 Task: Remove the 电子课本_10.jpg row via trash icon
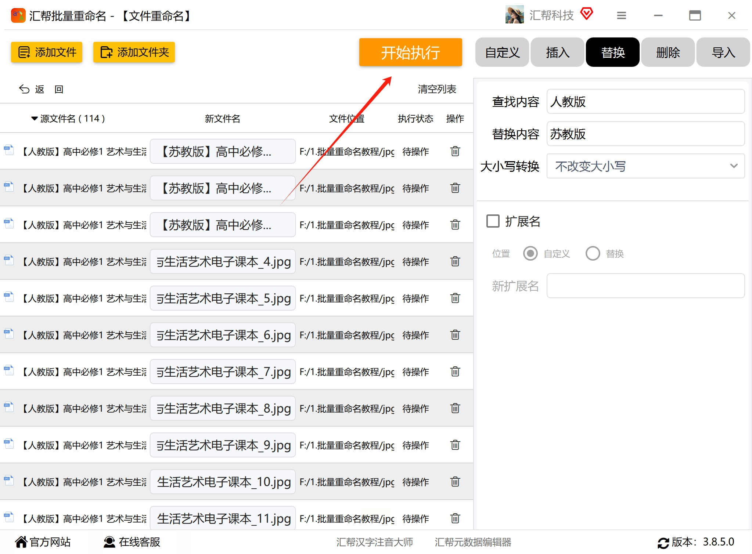pos(455,482)
